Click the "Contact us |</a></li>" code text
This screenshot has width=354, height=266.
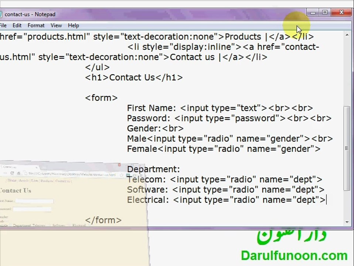(x=218, y=57)
